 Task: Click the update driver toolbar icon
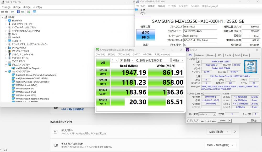coord(29,12)
